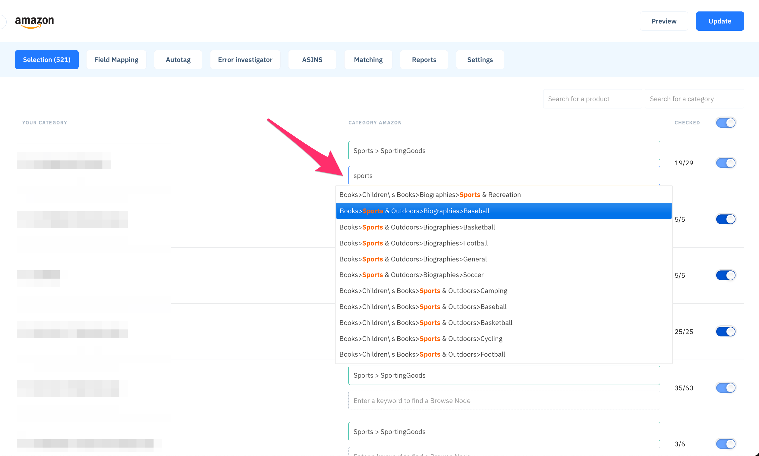Disable the 25/25 row switch
The width and height of the screenshot is (759, 456).
[x=726, y=332]
